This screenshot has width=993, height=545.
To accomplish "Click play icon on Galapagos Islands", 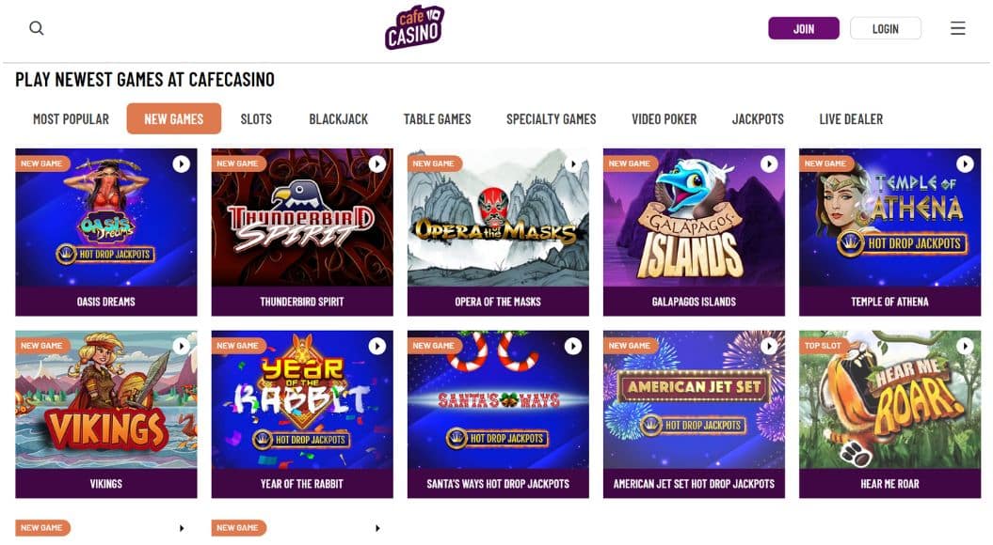I will (x=769, y=164).
